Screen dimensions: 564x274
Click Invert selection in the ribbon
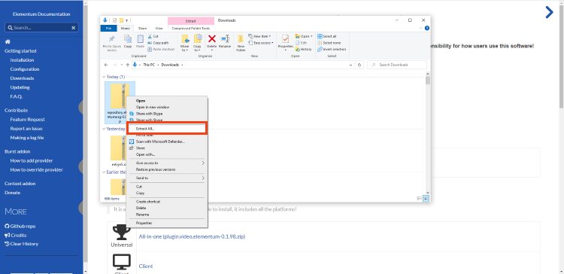click(x=332, y=50)
